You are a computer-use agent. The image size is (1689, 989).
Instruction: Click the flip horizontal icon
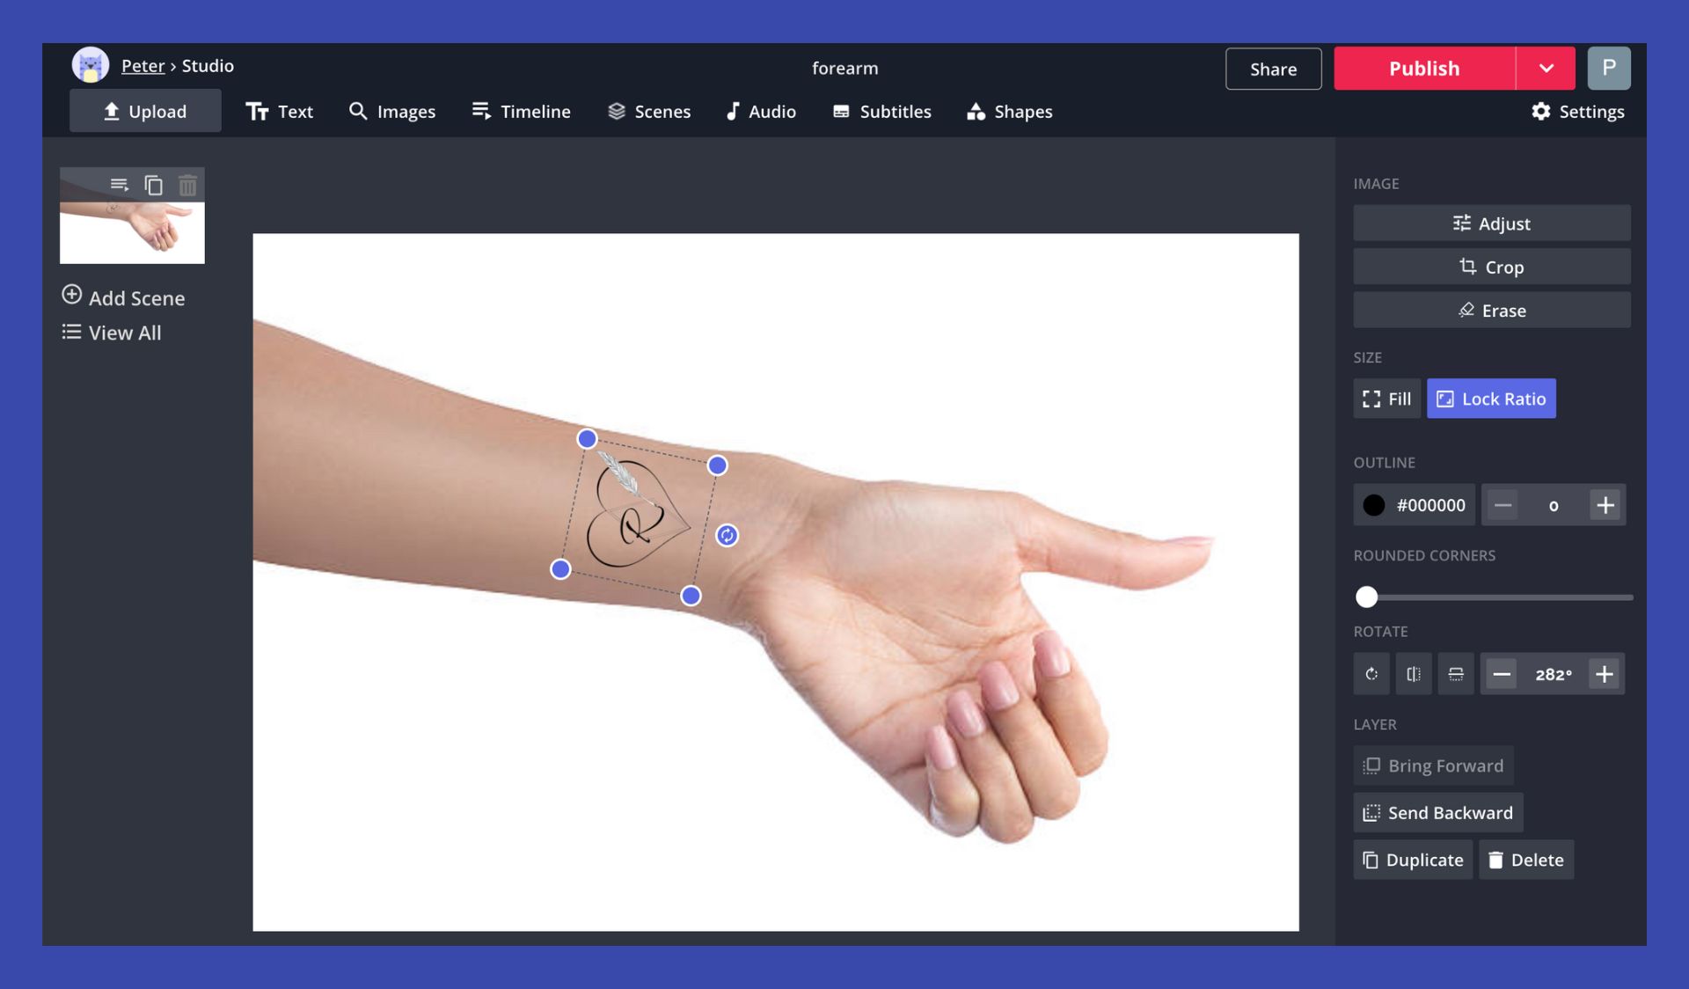[x=1413, y=672]
